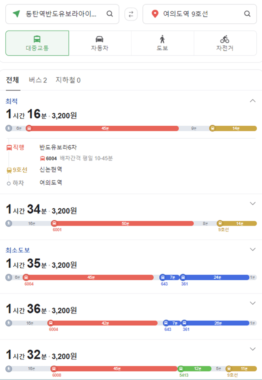The width and height of the screenshot is (262, 380).
Task: Select the walking (도보) mode icon
Action: click(162, 39)
